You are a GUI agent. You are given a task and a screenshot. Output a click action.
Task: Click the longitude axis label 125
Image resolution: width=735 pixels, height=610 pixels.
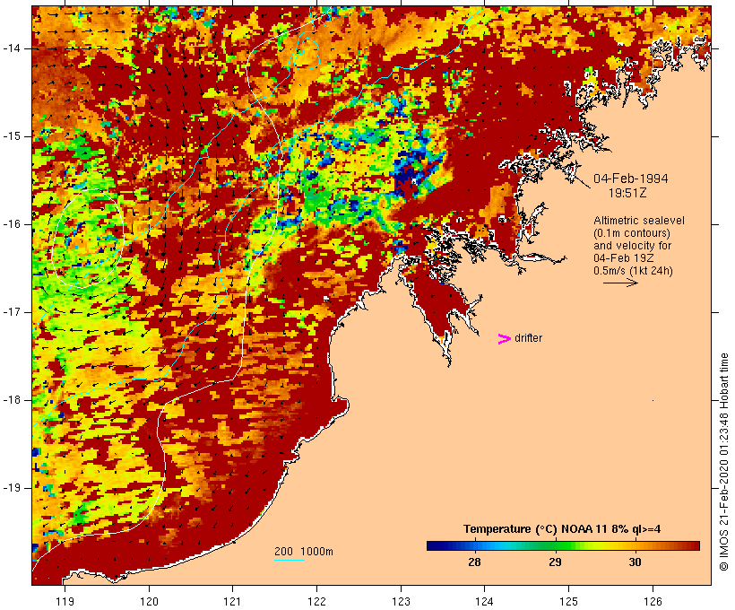coord(568,602)
